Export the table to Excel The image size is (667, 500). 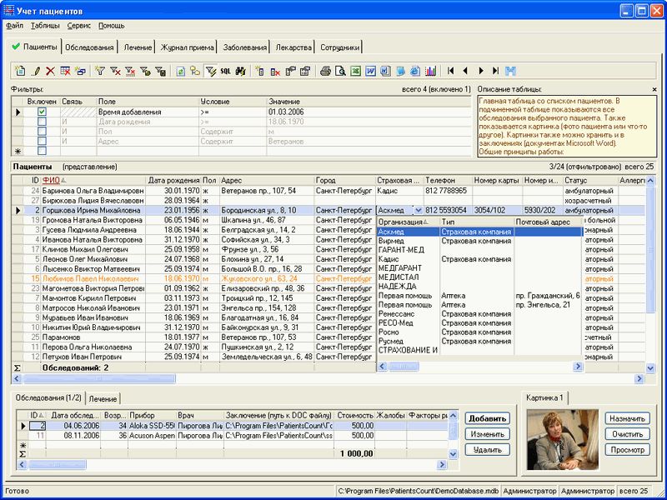pyautogui.click(x=356, y=71)
